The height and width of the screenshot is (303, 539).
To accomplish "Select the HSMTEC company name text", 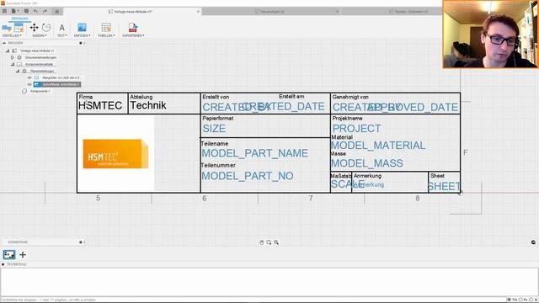I will (x=100, y=105).
